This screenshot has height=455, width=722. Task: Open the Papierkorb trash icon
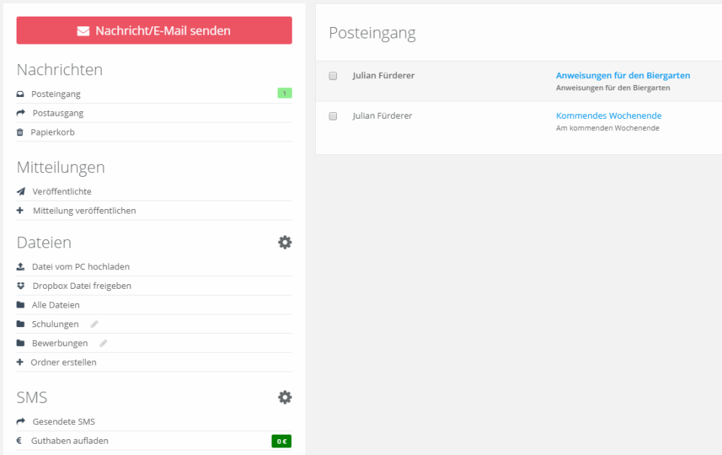click(x=19, y=132)
